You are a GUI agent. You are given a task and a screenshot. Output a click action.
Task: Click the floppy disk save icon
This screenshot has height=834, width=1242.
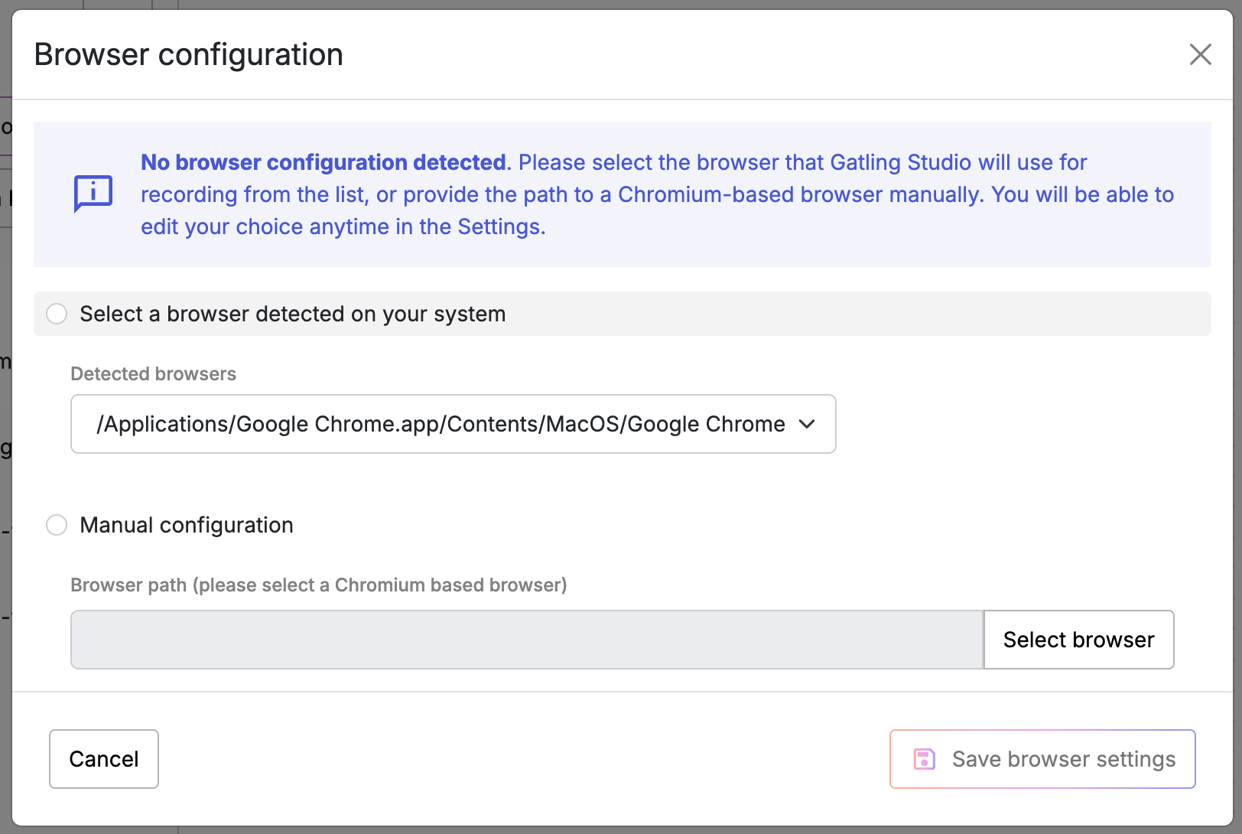[924, 759]
